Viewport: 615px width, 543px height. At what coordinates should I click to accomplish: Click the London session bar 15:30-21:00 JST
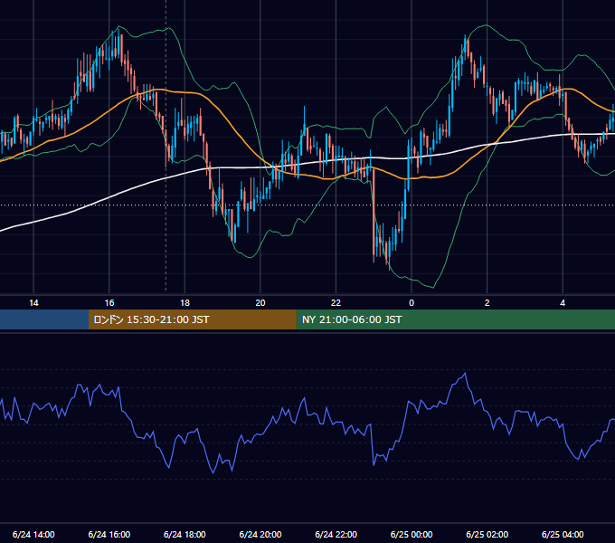click(192, 319)
